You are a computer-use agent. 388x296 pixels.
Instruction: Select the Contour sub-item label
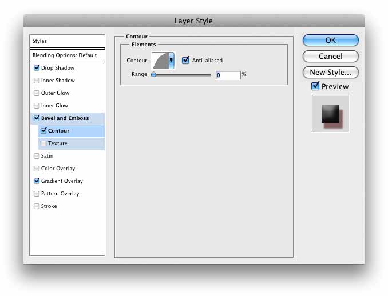[58, 131]
